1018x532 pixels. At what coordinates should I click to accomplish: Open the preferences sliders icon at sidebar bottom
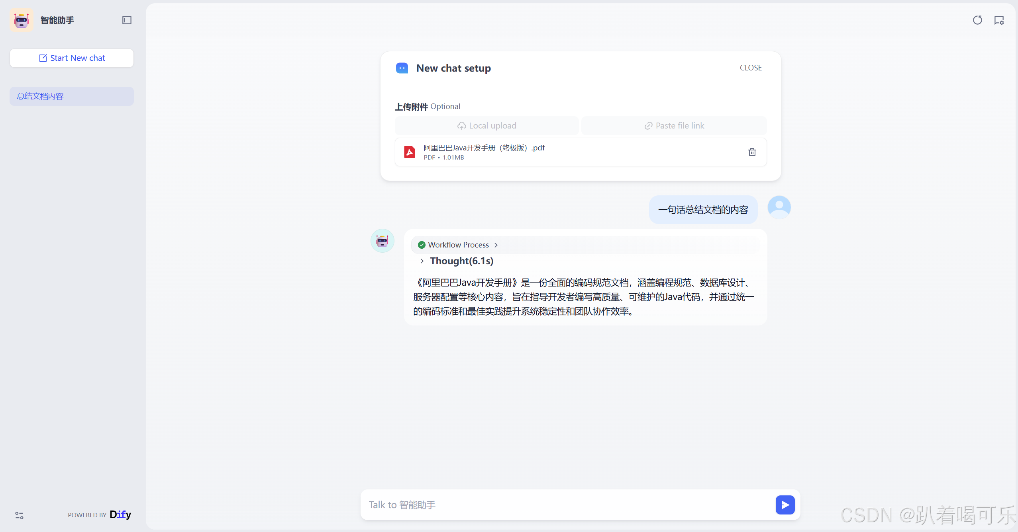[19, 515]
